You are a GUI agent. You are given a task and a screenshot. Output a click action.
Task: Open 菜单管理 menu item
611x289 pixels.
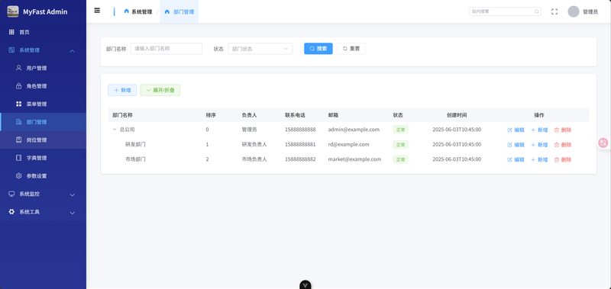[x=43, y=104]
